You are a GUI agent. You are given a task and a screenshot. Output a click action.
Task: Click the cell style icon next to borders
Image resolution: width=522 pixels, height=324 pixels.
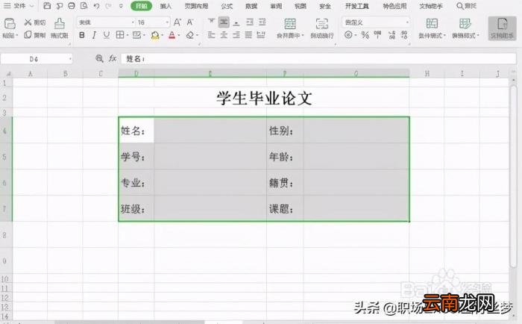pyautogui.click(x=136, y=34)
